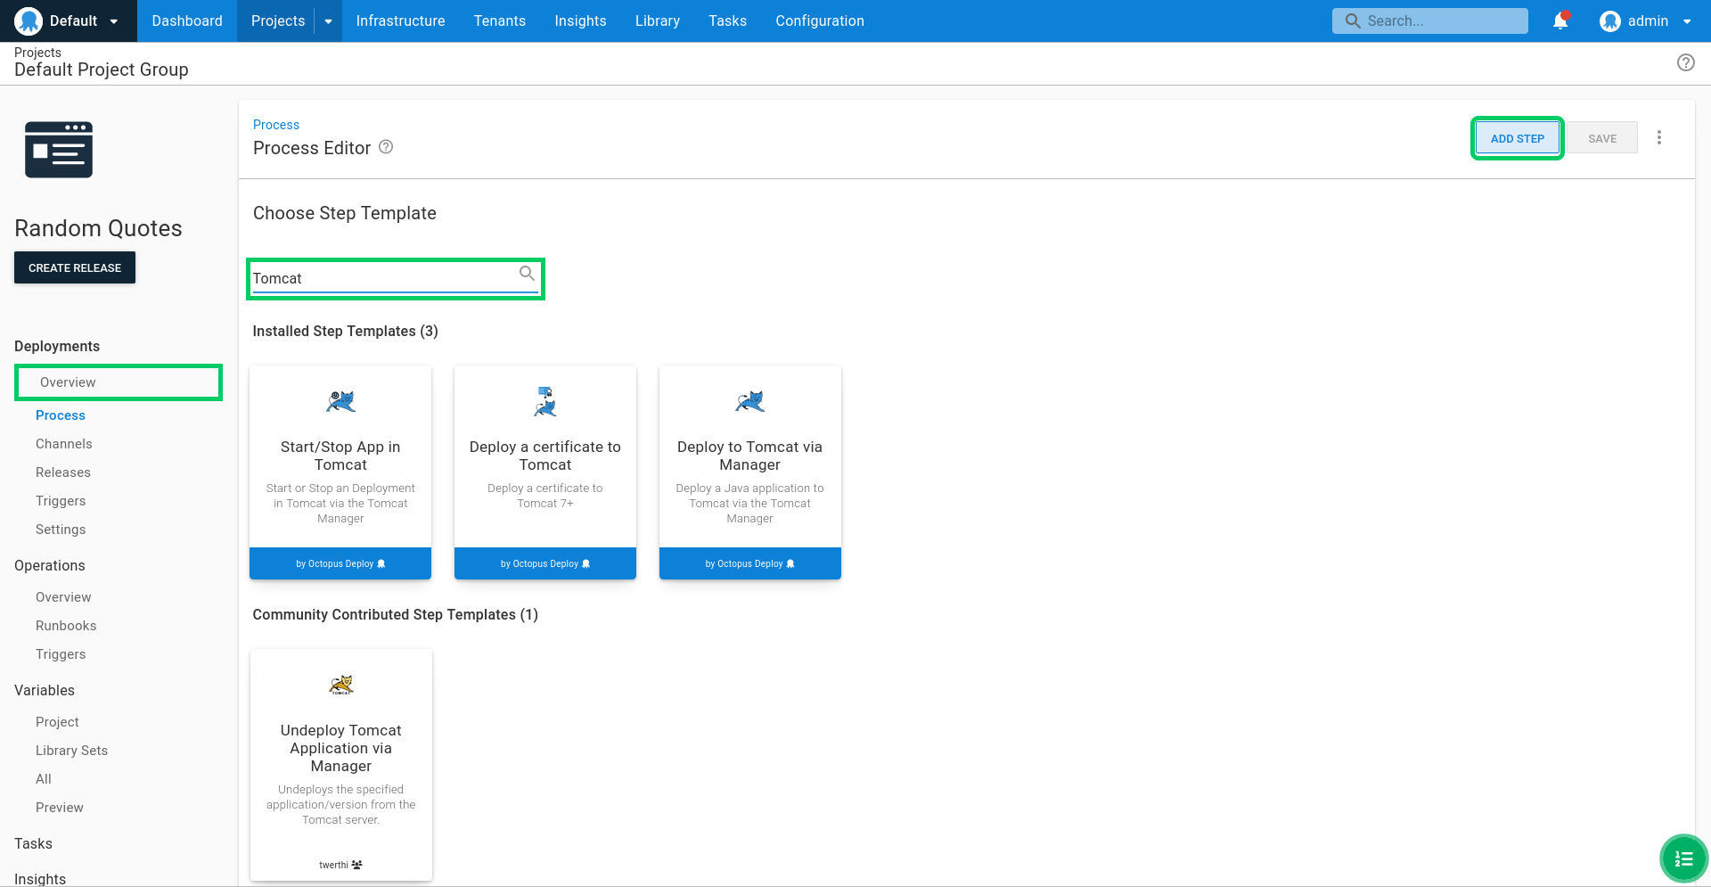Open Insights in top navigation
This screenshot has width=1711, height=887.
[x=580, y=21]
